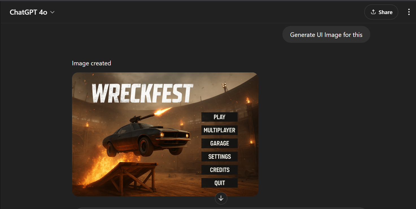Click SETTINGS in the generated menu image

click(x=219, y=157)
